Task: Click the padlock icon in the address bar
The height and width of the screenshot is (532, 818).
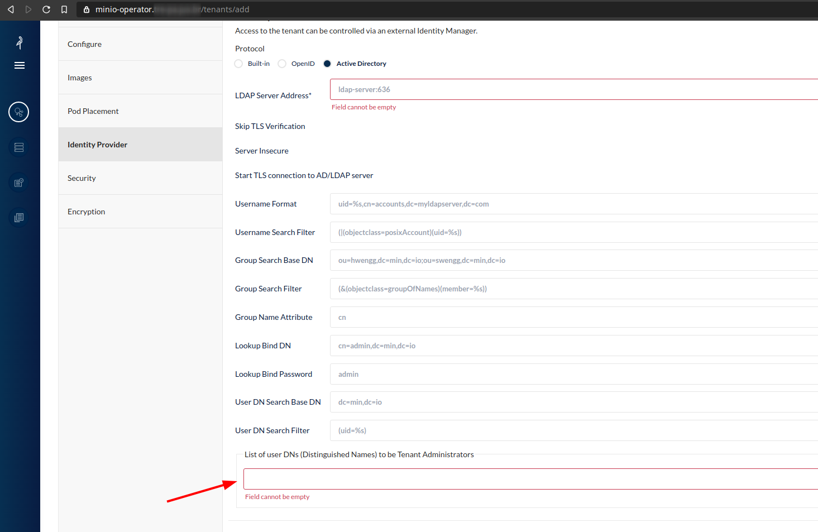Action: pyautogui.click(x=85, y=9)
